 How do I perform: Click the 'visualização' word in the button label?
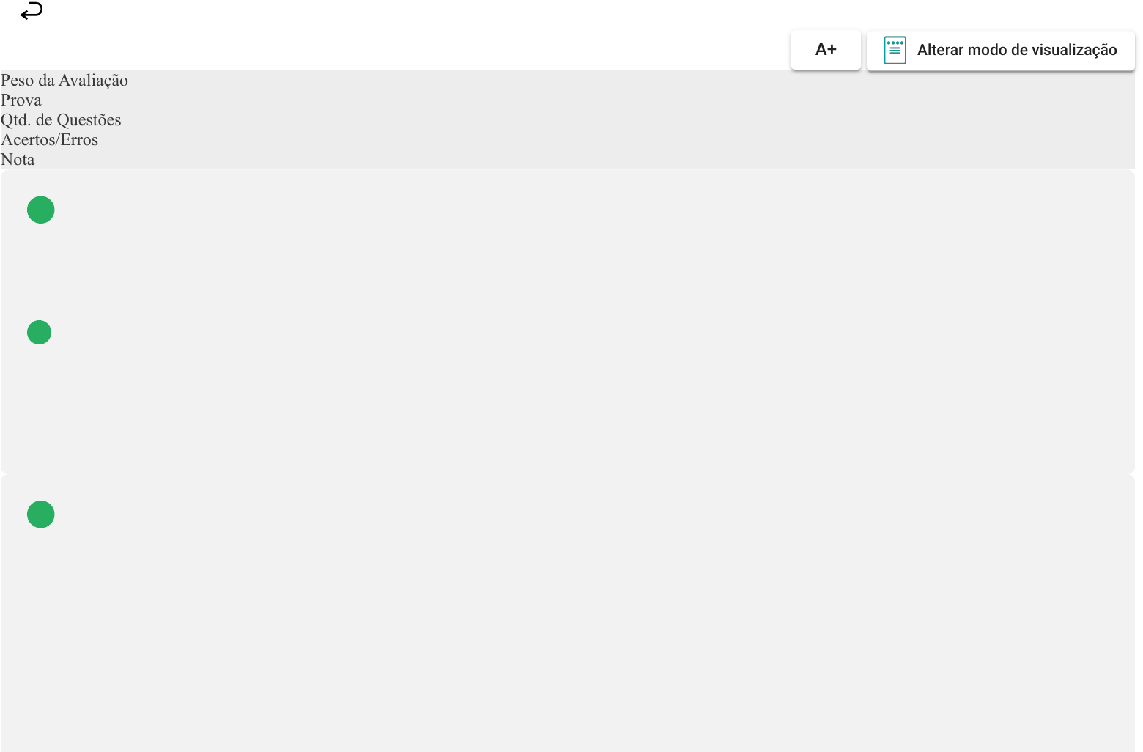point(1073,50)
